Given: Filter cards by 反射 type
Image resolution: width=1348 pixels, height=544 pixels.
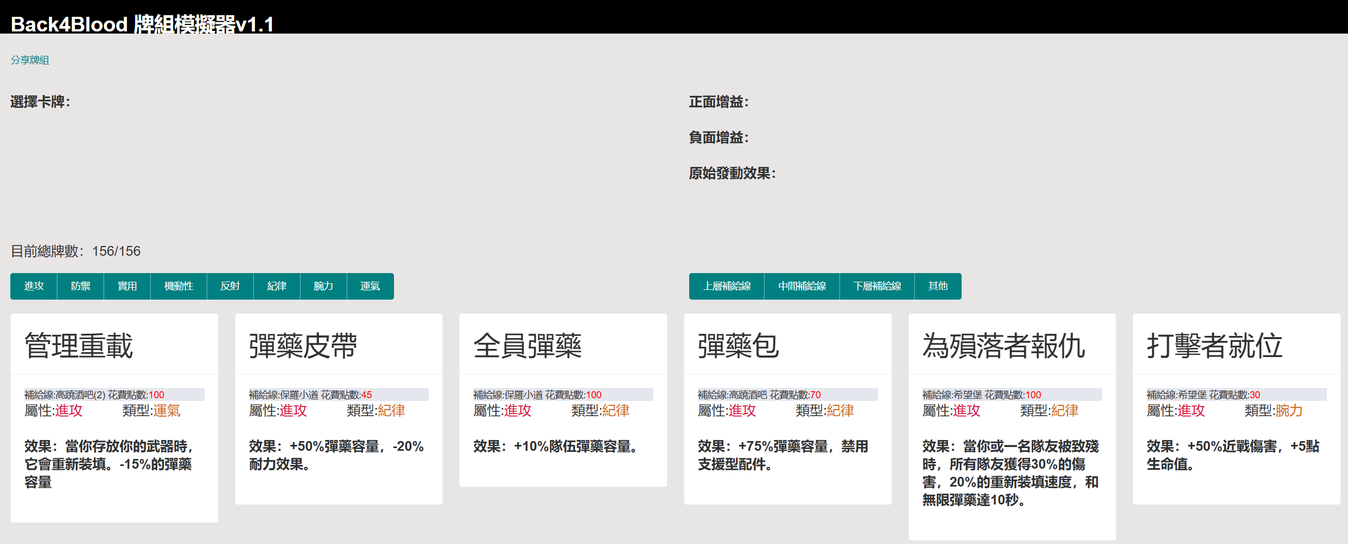Looking at the screenshot, I should (x=230, y=286).
